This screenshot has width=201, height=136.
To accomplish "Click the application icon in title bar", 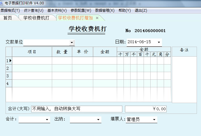I will coord(1,3).
